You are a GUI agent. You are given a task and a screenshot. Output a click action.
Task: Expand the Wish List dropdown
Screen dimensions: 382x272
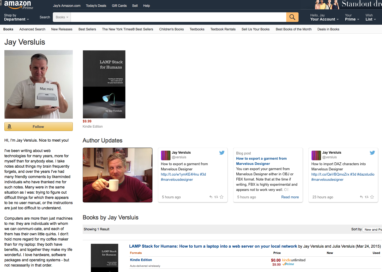tap(371, 17)
